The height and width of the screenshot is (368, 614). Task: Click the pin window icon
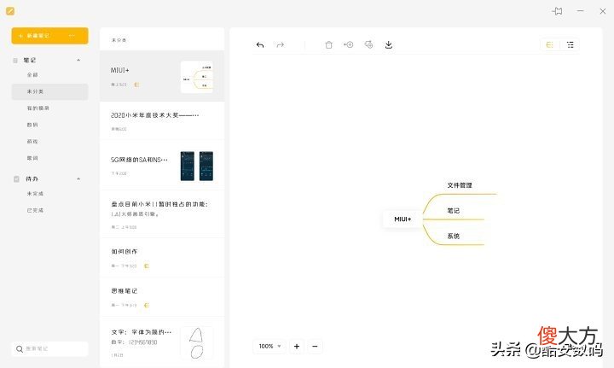[x=557, y=11]
